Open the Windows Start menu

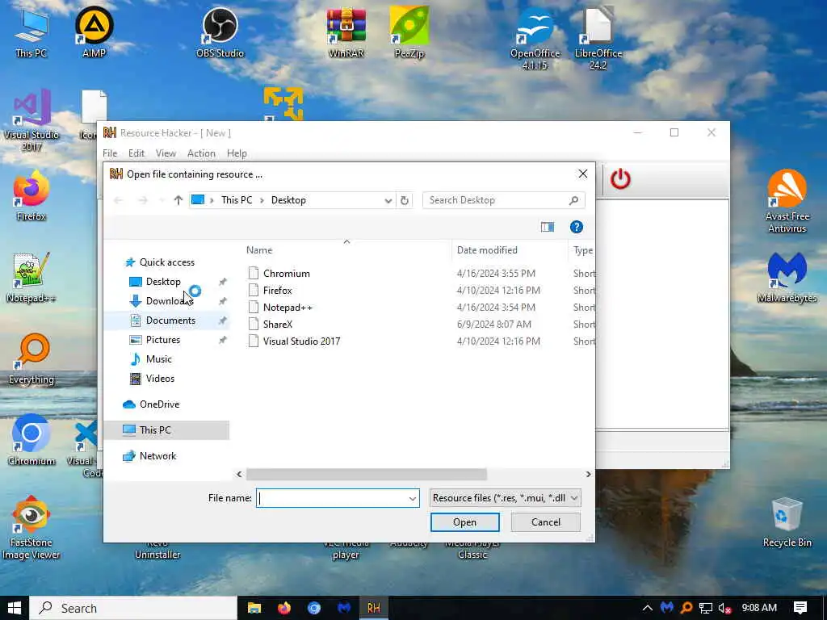15,608
